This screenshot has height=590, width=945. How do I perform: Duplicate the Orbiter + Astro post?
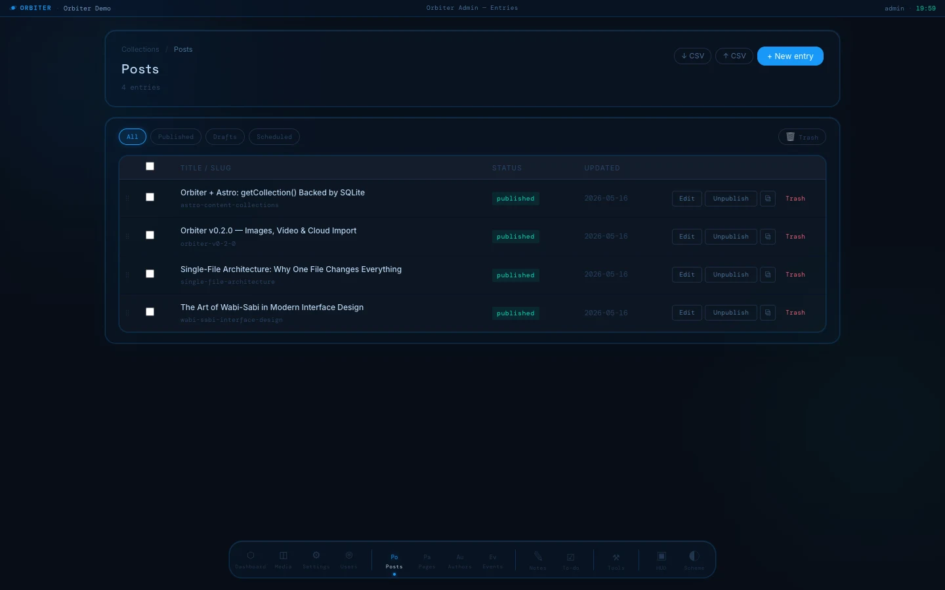[x=768, y=199]
